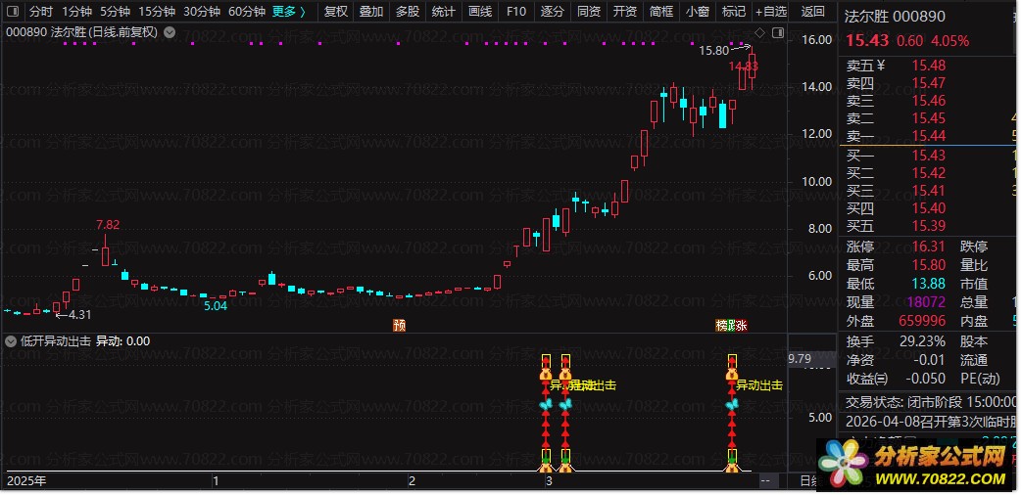This screenshot has width=1022, height=495.
Task: Select the 1分钟 period tab
Action: [76, 11]
